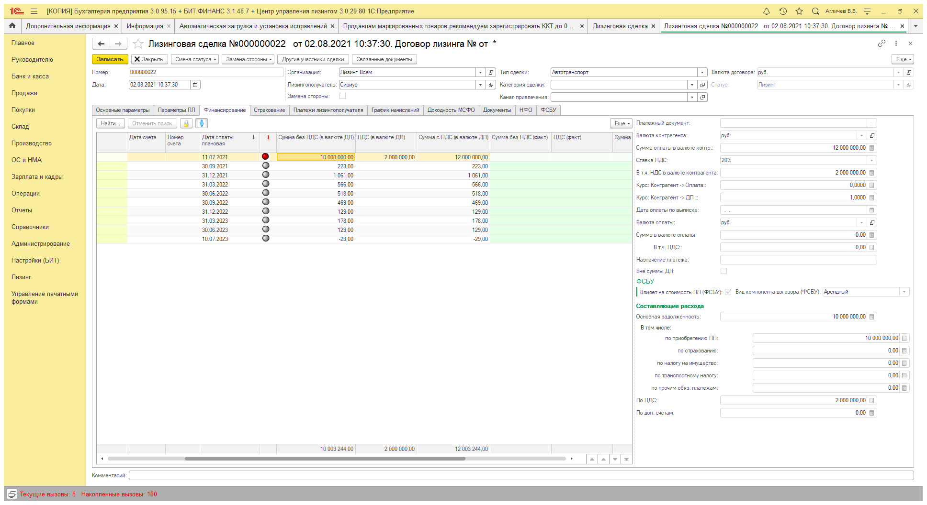Go to the home page icon

pyautogui.click(x=12, y=26)
